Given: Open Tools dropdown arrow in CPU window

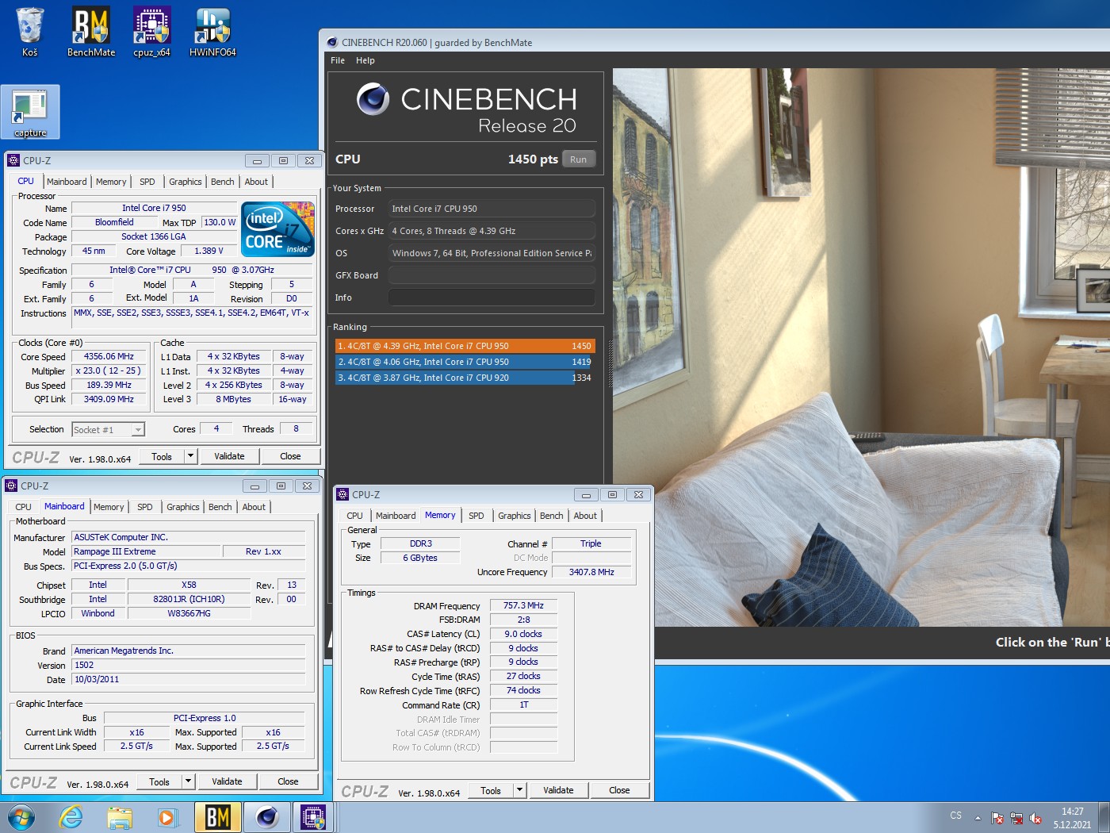Looking at the screenshot, I should (189, 456).
